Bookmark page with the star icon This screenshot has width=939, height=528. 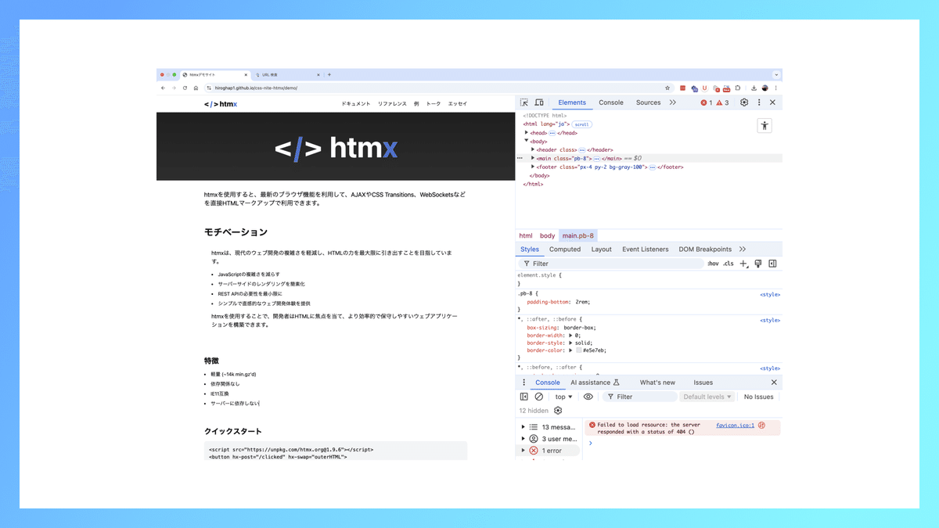[x=667, y=88]
